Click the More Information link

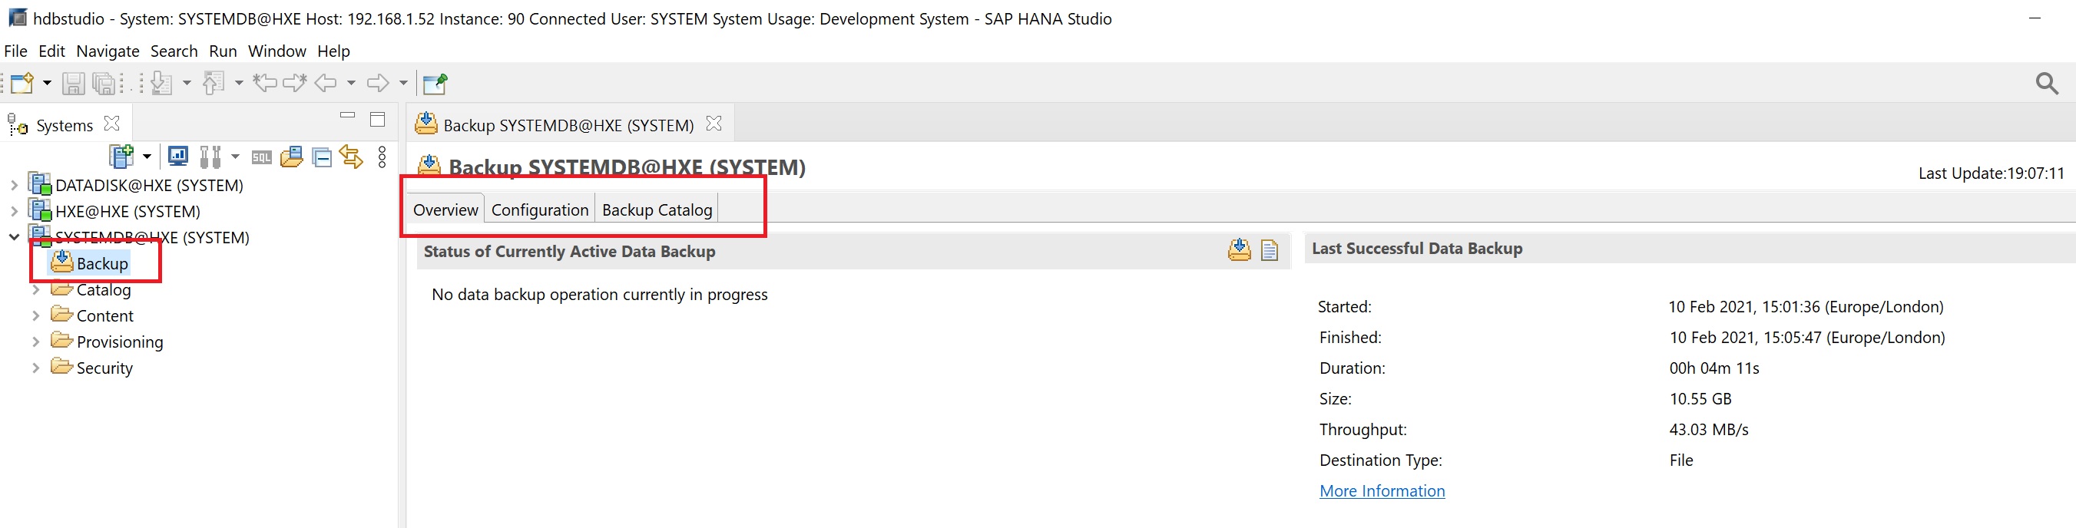[1382, 491]
